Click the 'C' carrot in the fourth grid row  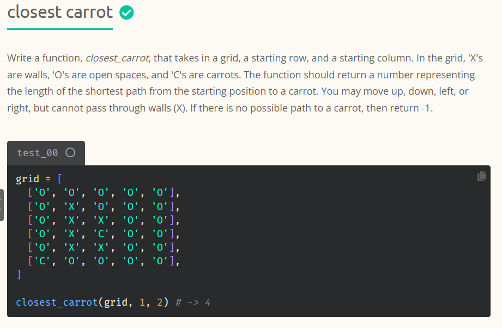coord(101,234)
